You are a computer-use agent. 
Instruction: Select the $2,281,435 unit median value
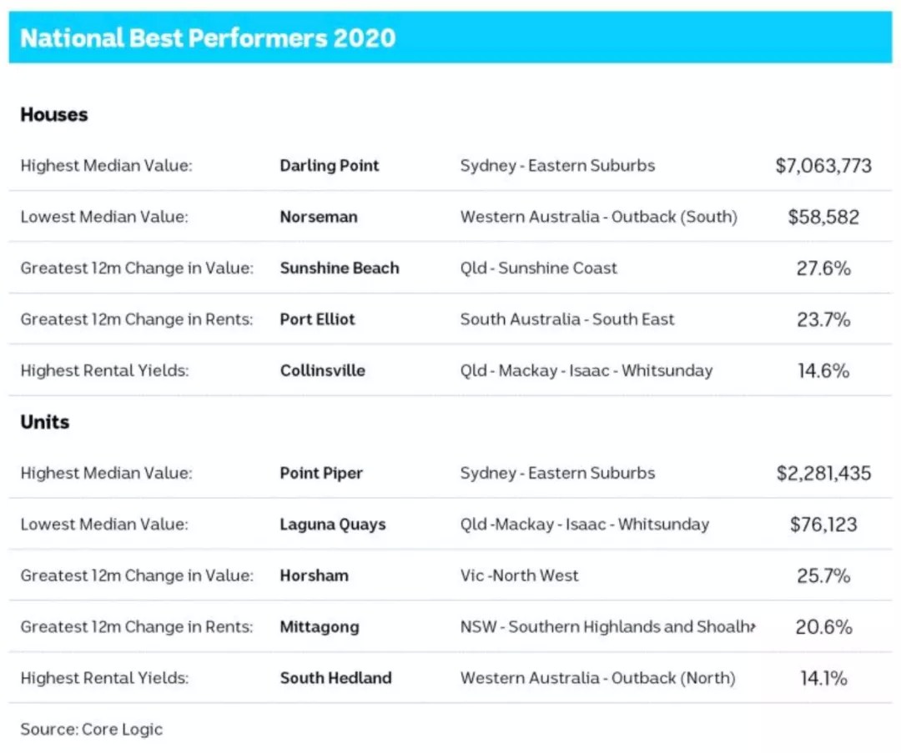823,474
